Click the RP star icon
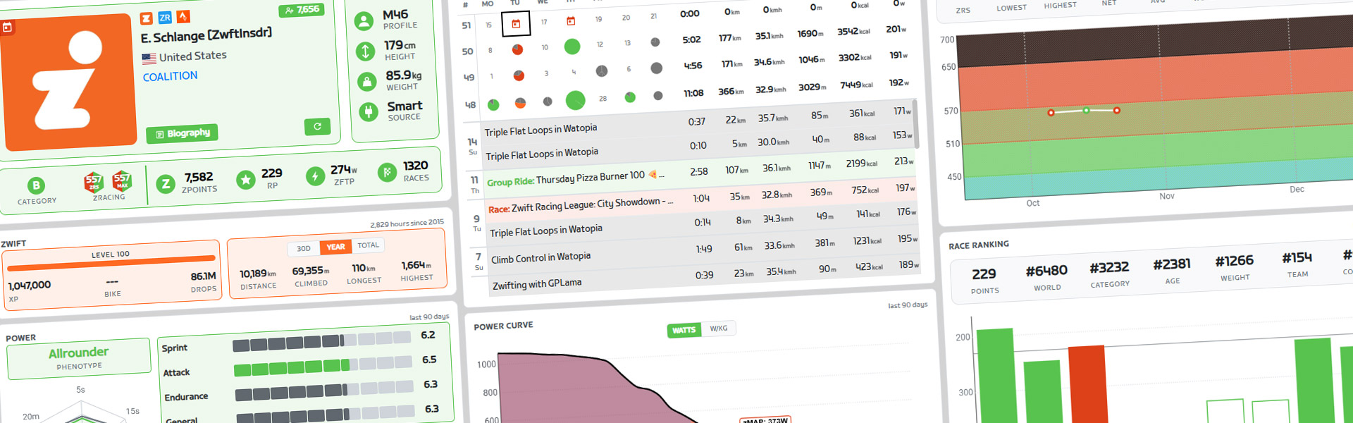1353x423 pixels. pyautogui.click(x=245, y=180)
